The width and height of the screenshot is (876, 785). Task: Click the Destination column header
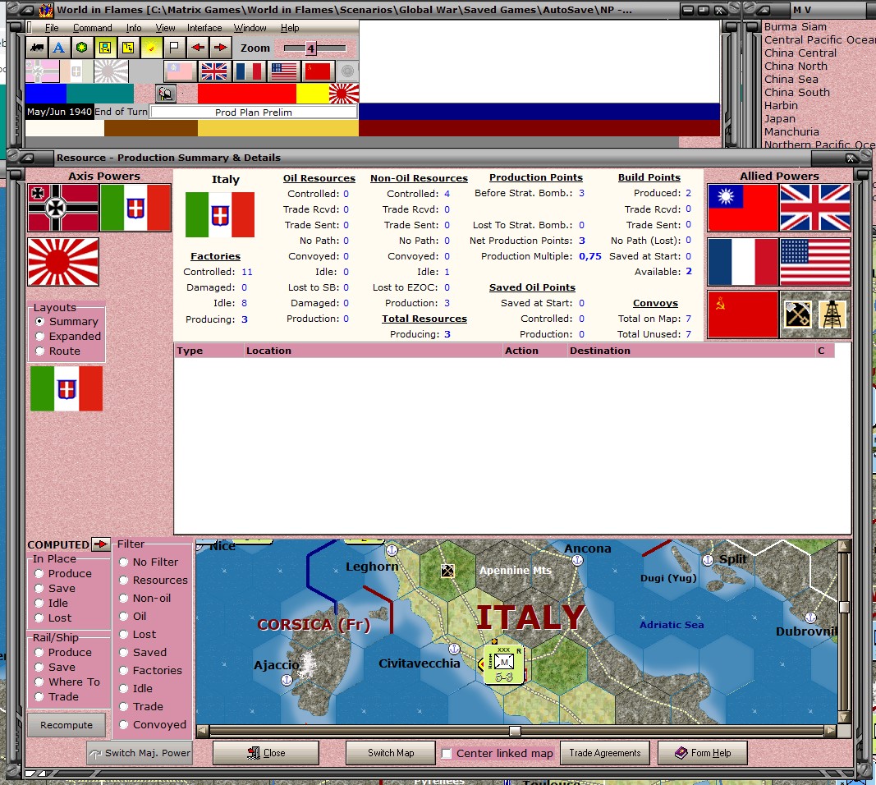(690, 351)
